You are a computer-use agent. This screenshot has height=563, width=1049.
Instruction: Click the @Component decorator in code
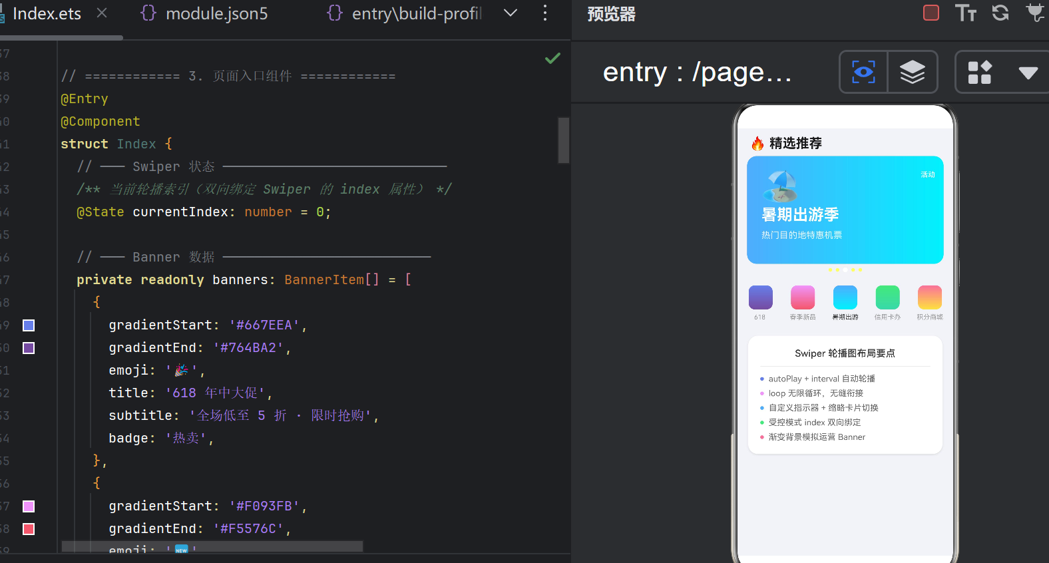pos(101,122)
